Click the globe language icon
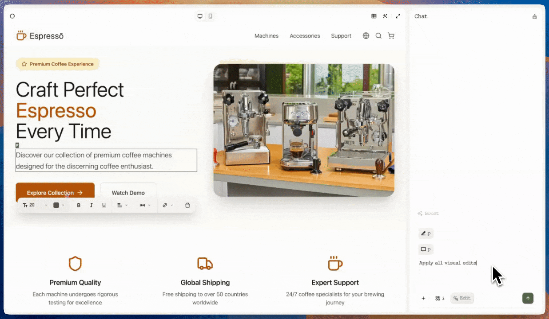Viewport: 549px width, 319px height. [x=366, y=36]
